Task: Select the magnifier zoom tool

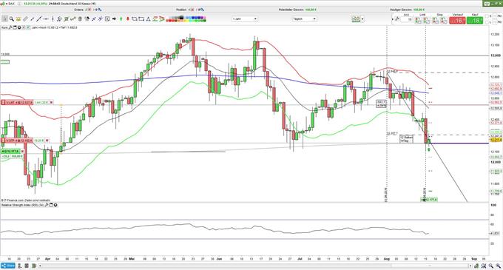Action: (x=12, y=19)
